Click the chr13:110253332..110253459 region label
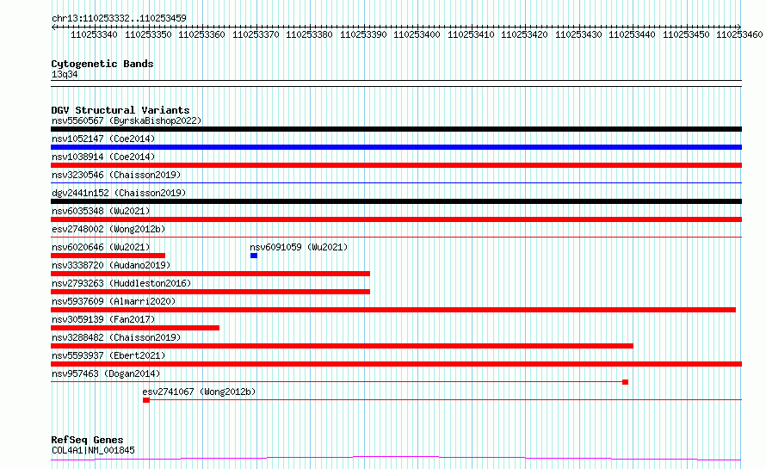766x469 pixels. click(x=119, y=19)
